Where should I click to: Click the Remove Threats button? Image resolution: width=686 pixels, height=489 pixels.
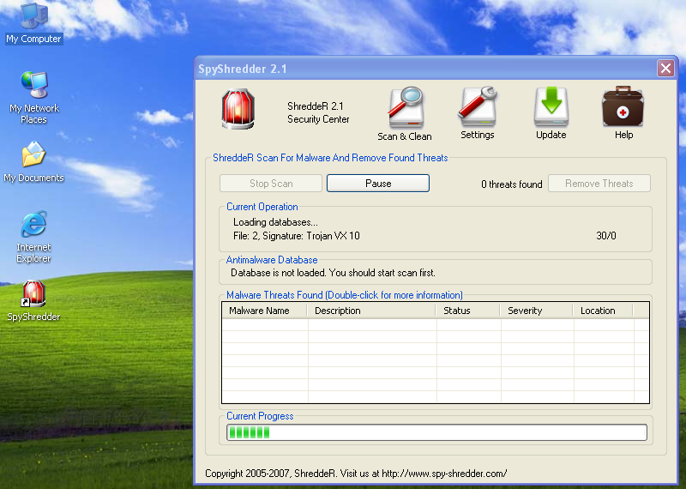point(599,184)
